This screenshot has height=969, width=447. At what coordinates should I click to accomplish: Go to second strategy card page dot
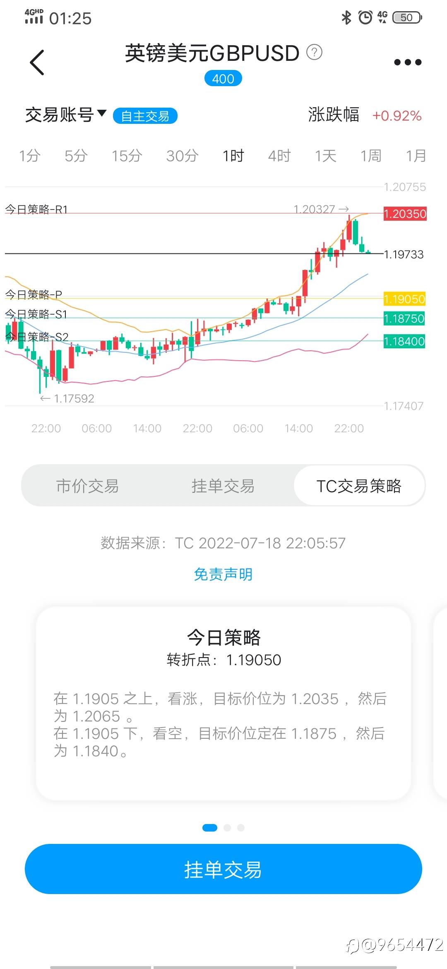coord(227,827)
